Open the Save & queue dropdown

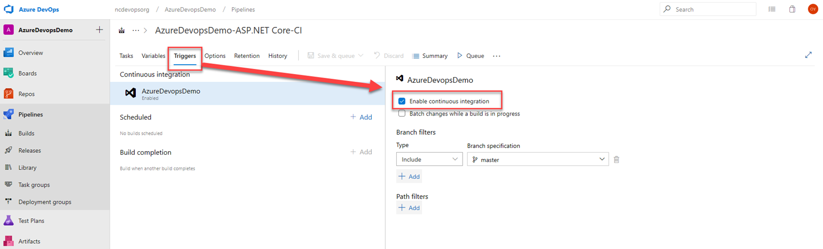click(336, 56)
